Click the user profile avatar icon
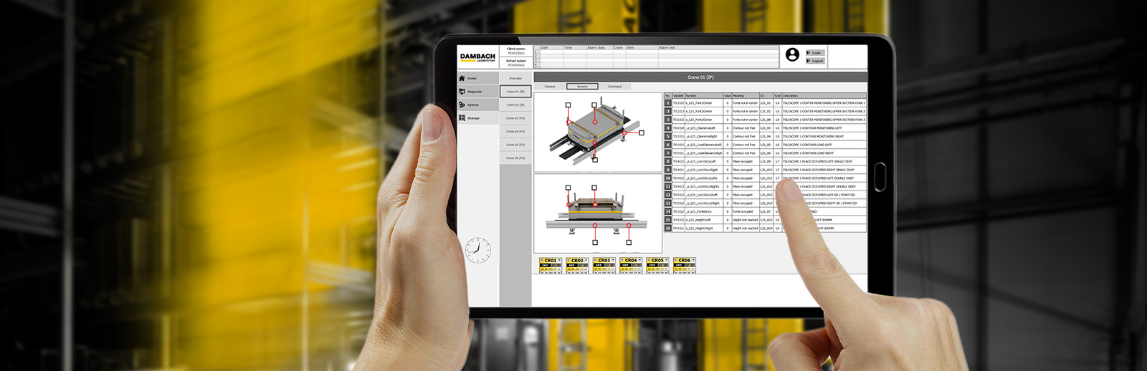 coord(792,55)
